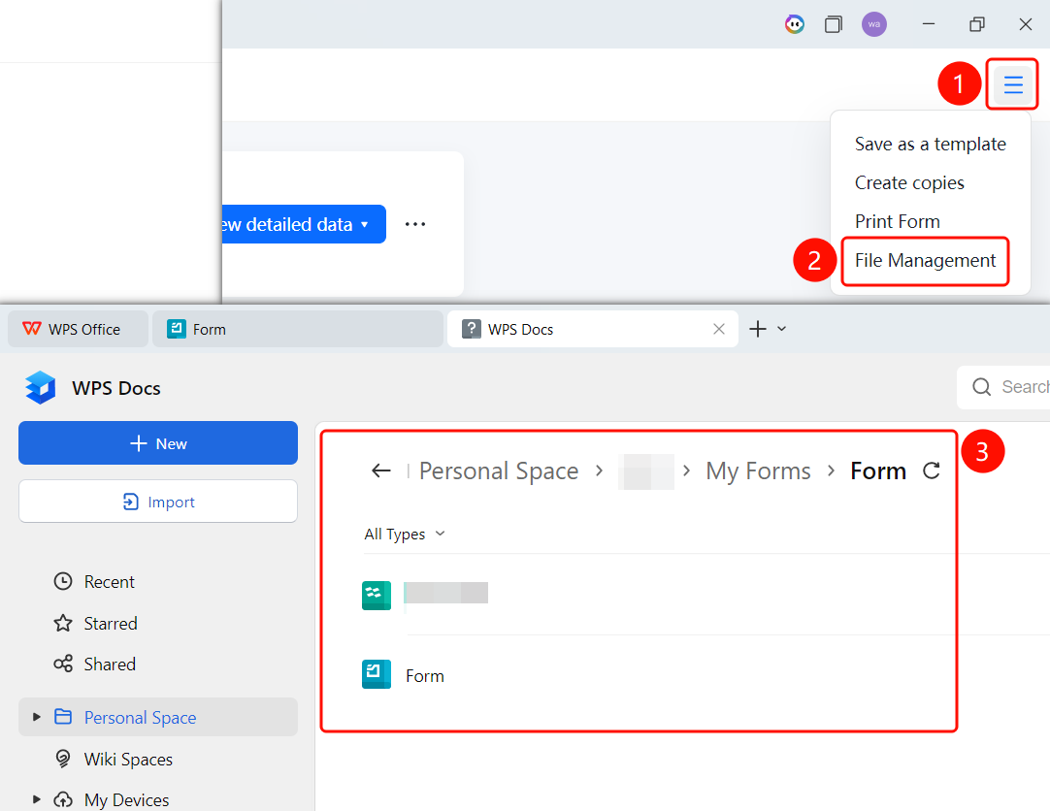
Task: Click the blurred folder in the breadcrumb
Action: tap(645, 471)
